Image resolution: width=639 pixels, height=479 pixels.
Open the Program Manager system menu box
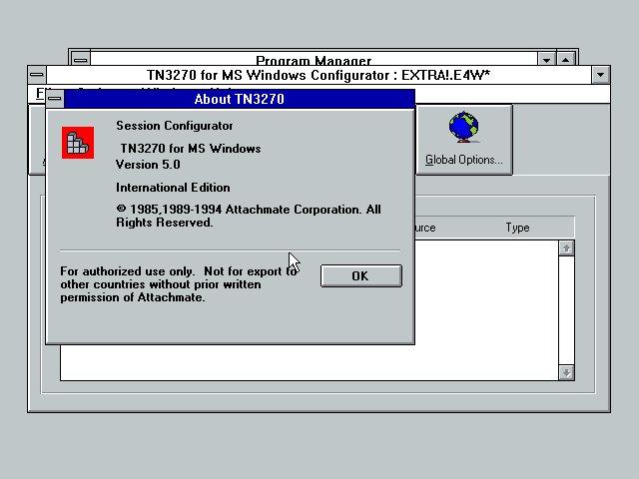pos(80,60)
